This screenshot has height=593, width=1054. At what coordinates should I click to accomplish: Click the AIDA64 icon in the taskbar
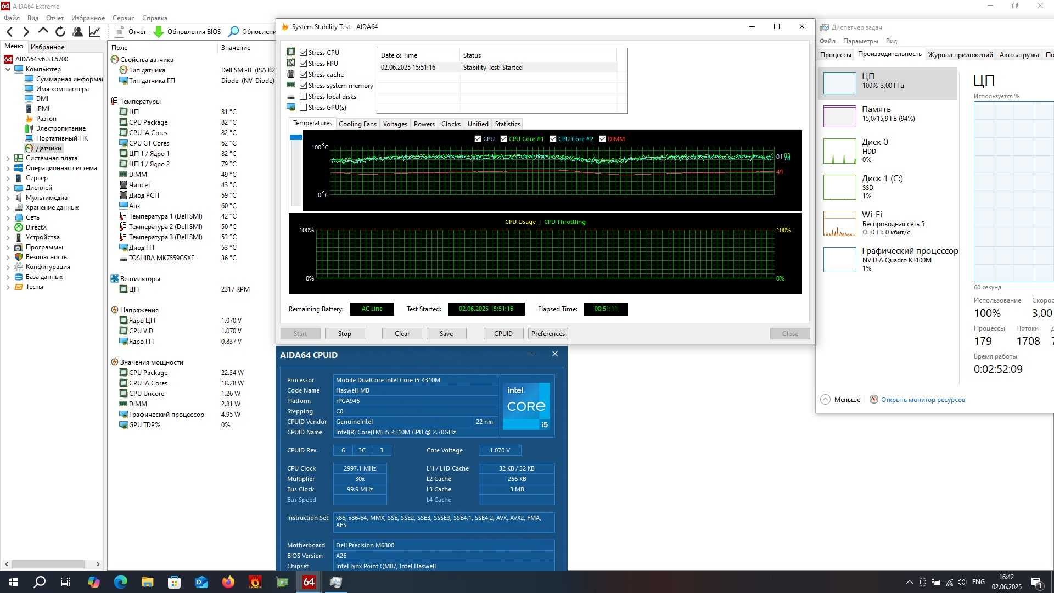click(x=309, y=582)
